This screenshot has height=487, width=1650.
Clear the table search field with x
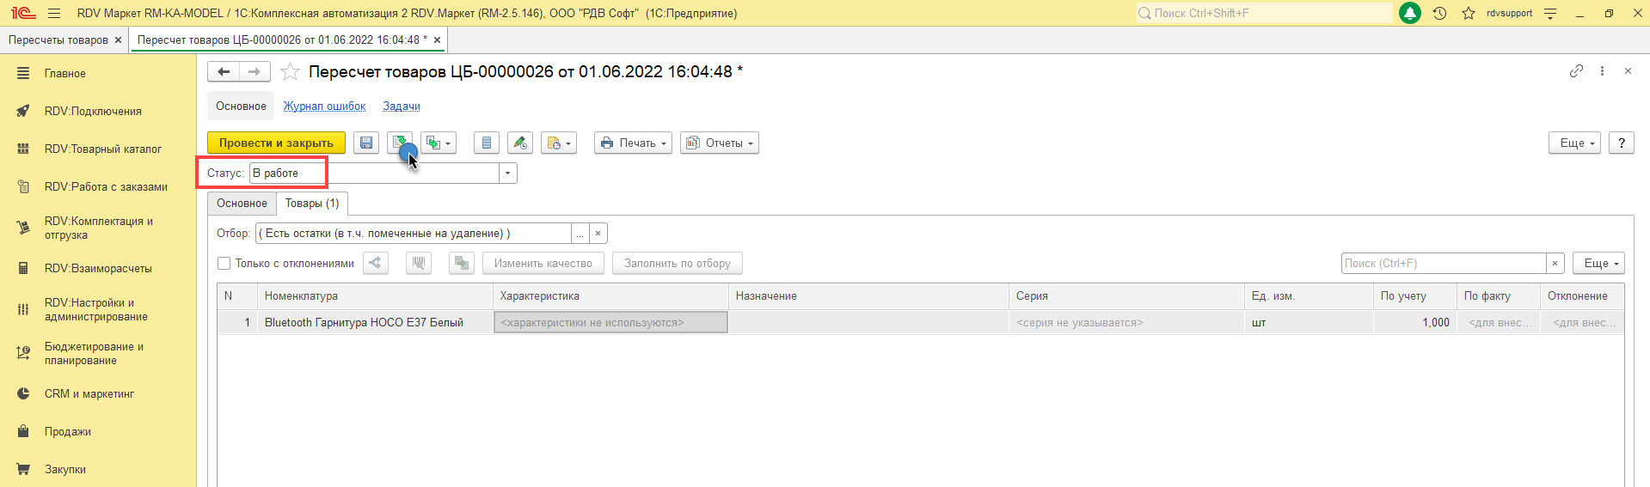pos(1555,264)
